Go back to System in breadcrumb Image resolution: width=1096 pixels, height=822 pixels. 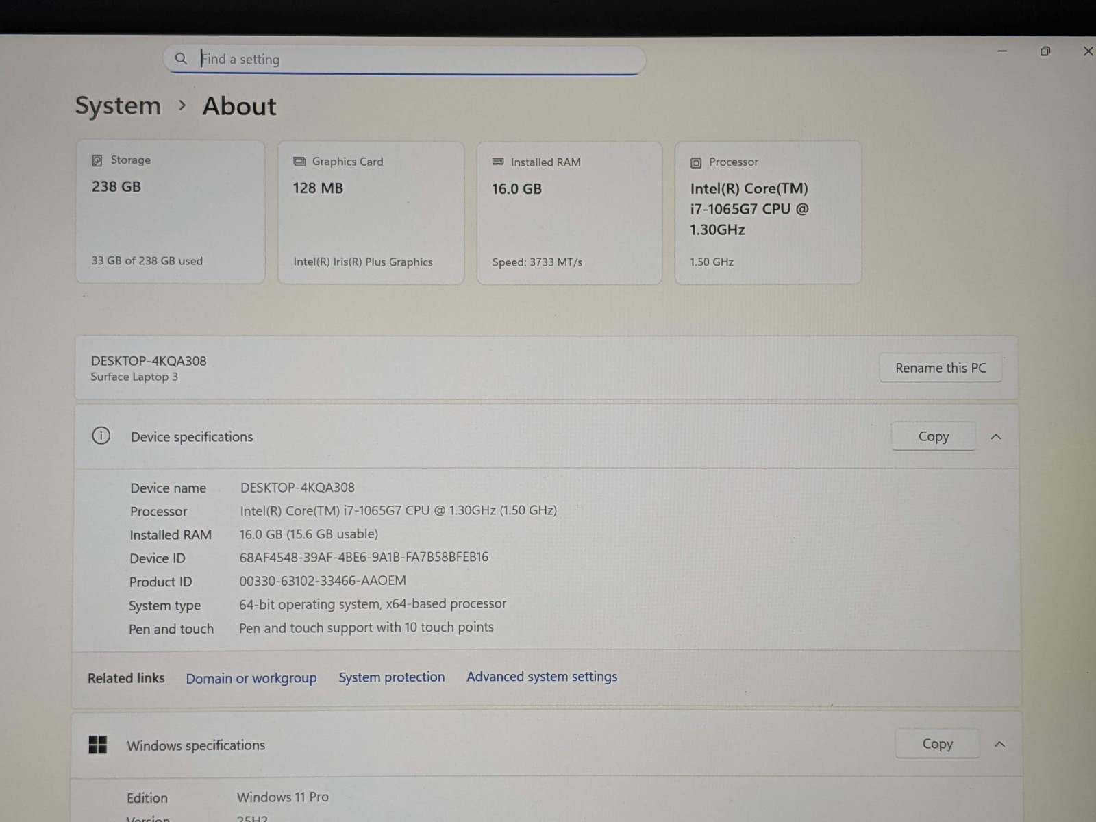click(x=118, y=106)
